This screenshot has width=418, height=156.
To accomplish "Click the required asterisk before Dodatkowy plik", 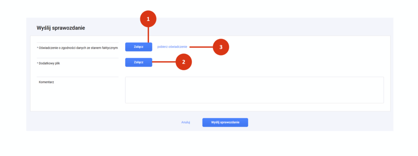I will 37,63.
